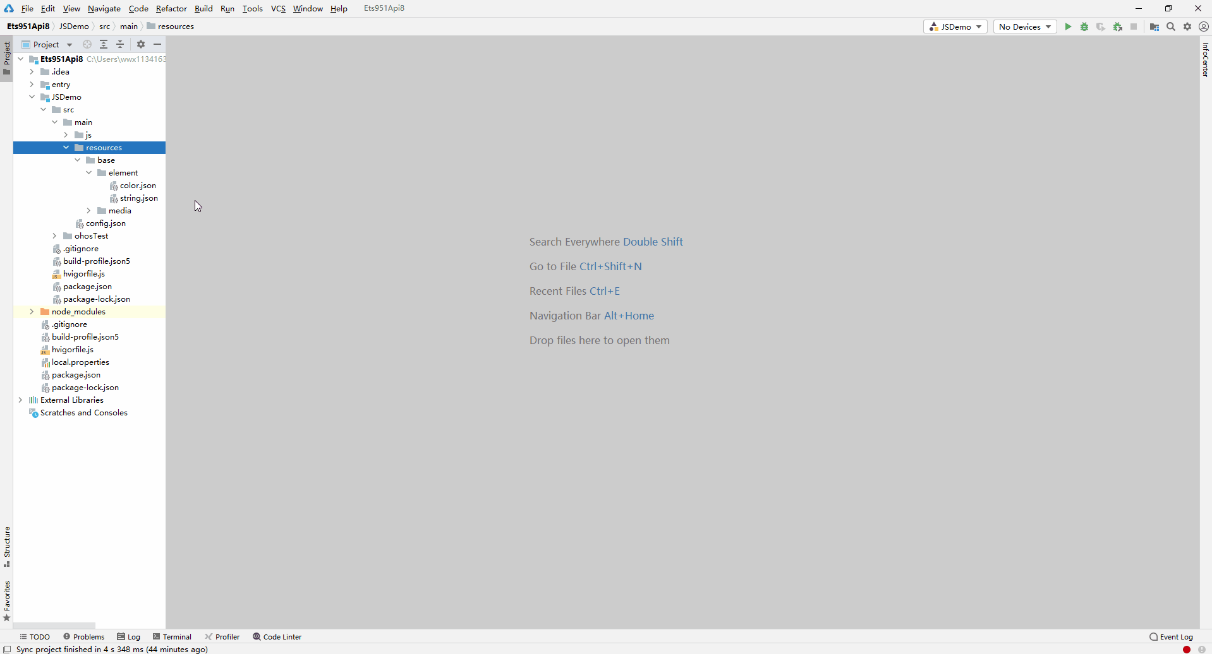
Task: Expand the js folder chevron
Action: pos(66,134)
